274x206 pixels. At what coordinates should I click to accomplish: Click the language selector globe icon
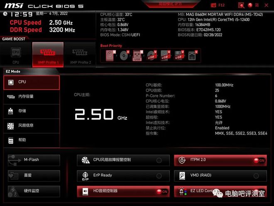click(x=250, y=5)
